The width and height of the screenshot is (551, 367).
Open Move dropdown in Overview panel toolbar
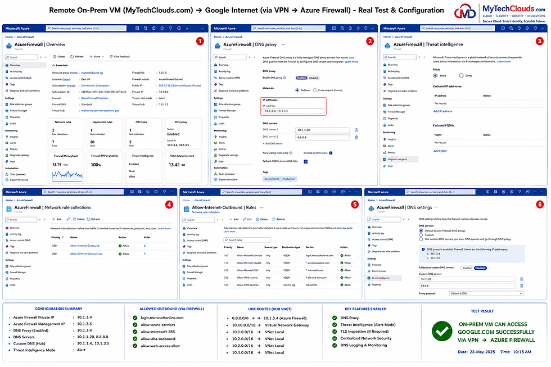[96, 57]
